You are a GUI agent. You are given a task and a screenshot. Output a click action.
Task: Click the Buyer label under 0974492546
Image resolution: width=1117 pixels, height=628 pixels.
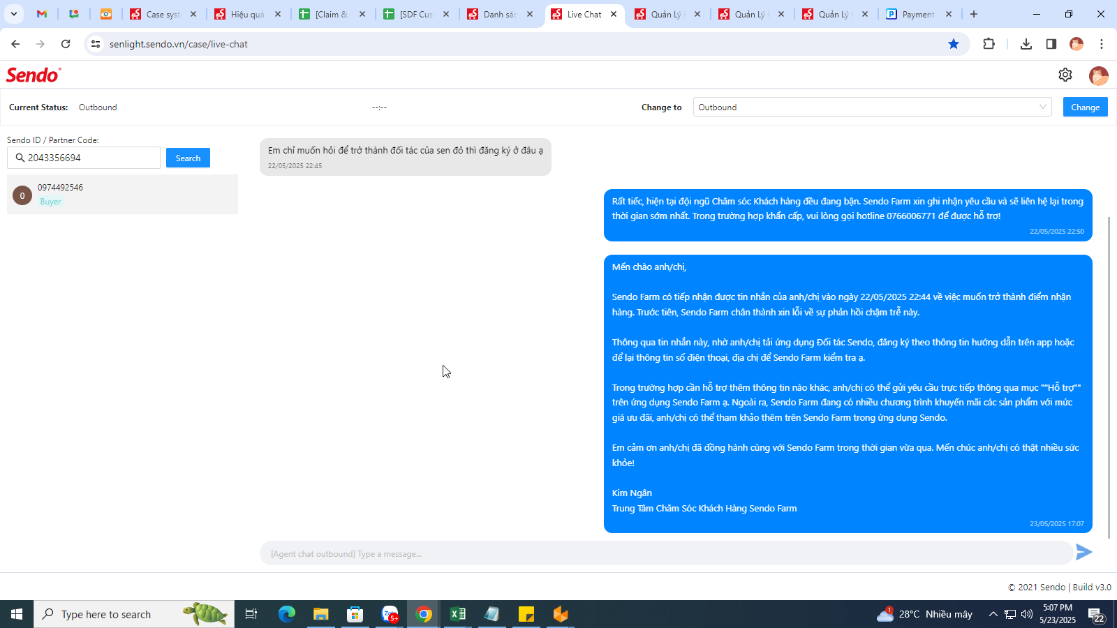pos(50,202)
